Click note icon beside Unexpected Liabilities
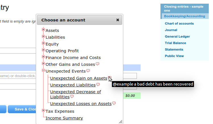Viewport: 213px width, 124px height. tap(98, 84)
